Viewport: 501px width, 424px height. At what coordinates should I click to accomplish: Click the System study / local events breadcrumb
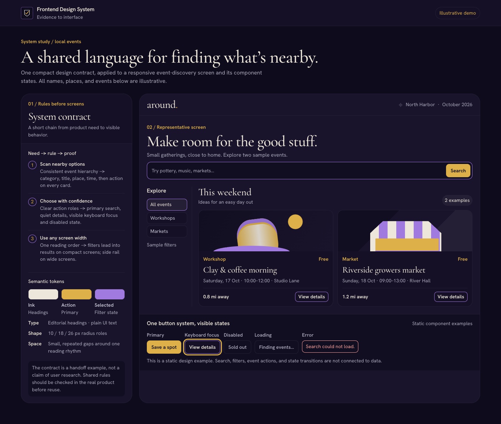pos(51,42)
